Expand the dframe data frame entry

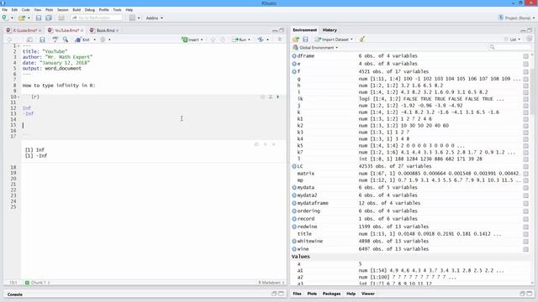tap(294, 56)
